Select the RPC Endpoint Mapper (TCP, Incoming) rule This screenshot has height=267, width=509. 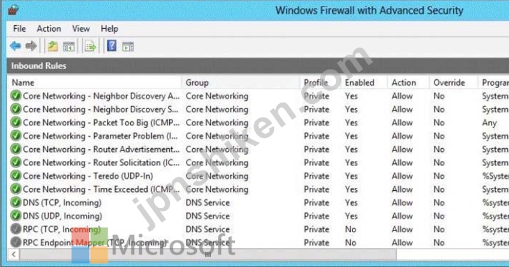(95, 242)
